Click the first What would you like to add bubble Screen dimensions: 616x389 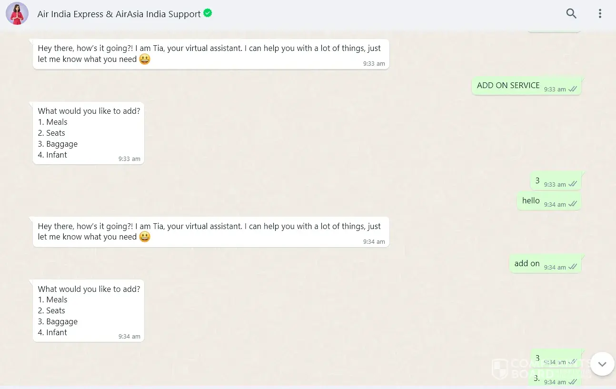pyautogui.click(x=88, y=133)
